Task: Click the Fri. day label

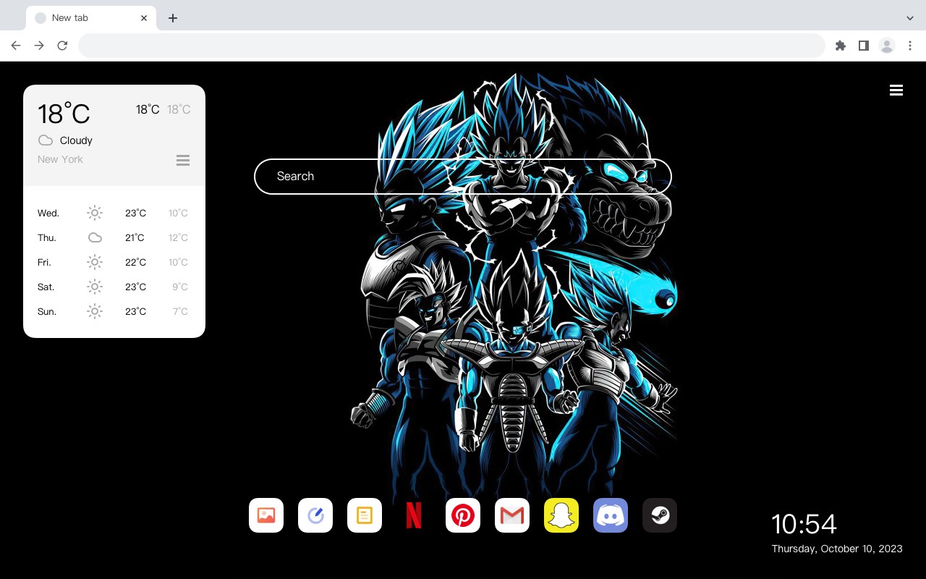Action: (x=44, y=262)
